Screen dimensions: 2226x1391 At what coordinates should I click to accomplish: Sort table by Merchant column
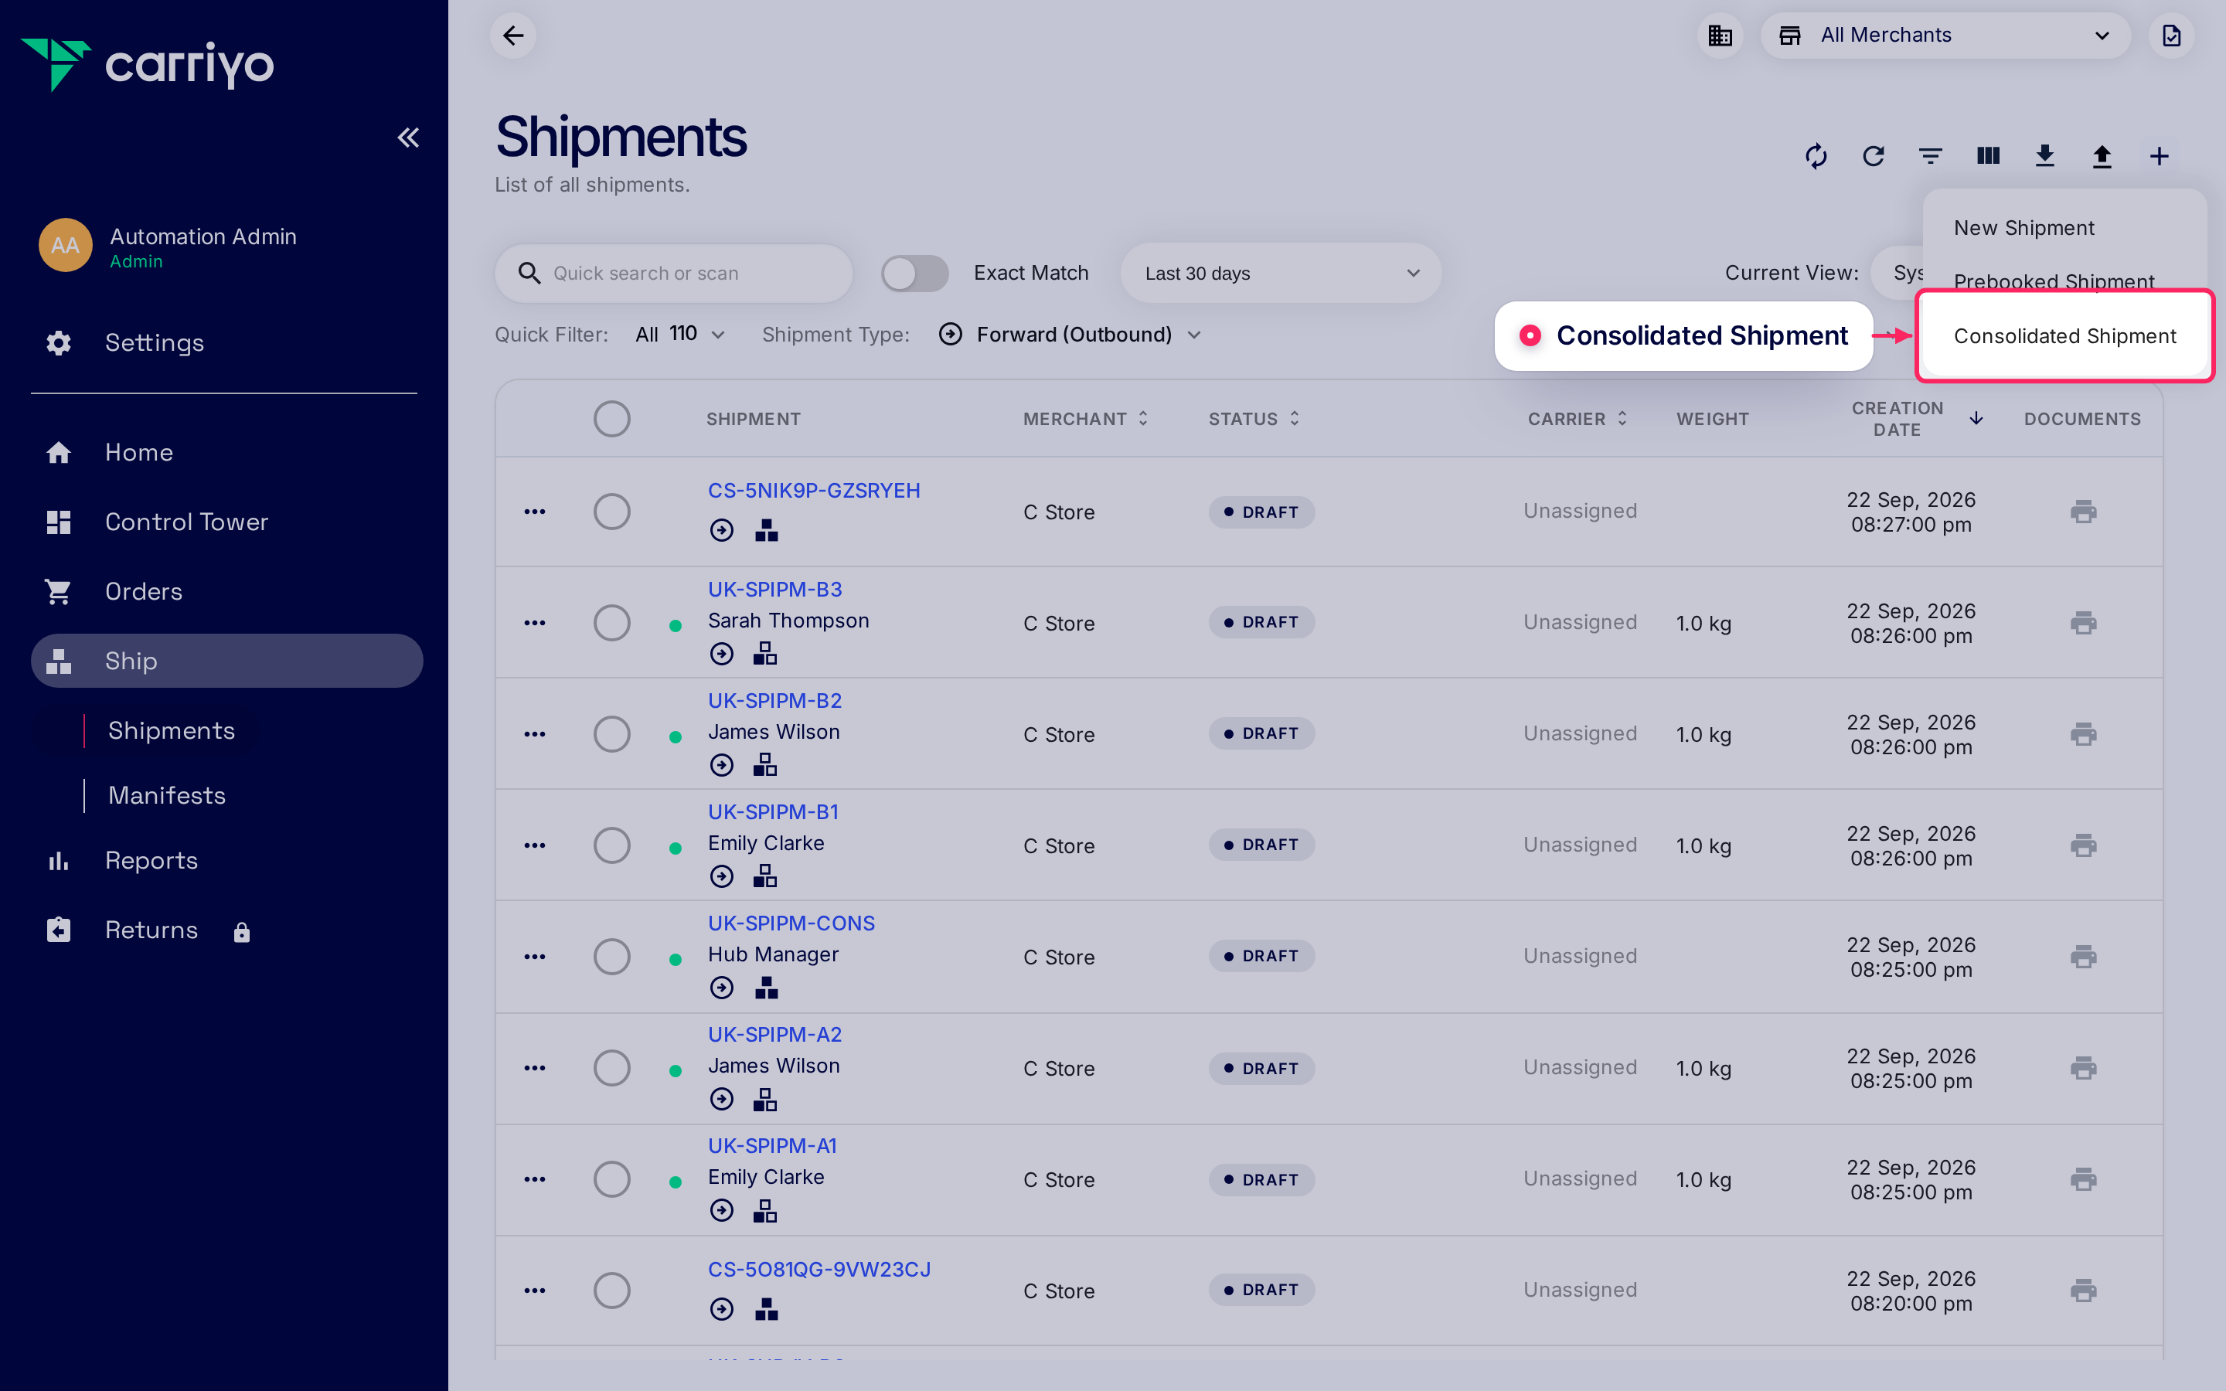1085,419
